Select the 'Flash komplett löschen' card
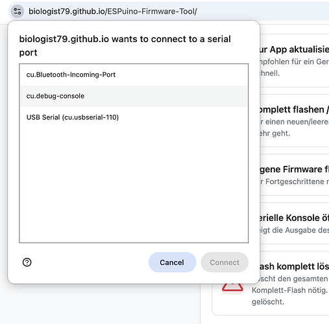Viewport: 329px width, 324px height. pyautogui.click(x=271, y=283)
